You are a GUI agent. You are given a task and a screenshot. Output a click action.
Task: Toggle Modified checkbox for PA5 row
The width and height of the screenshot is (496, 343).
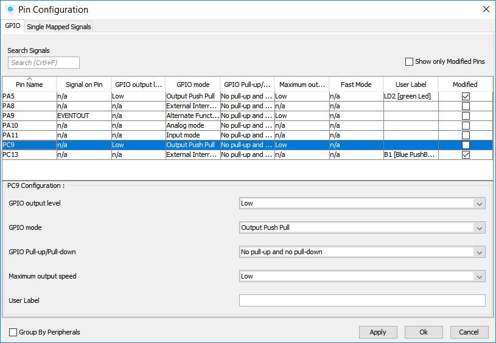coord(466,97)
